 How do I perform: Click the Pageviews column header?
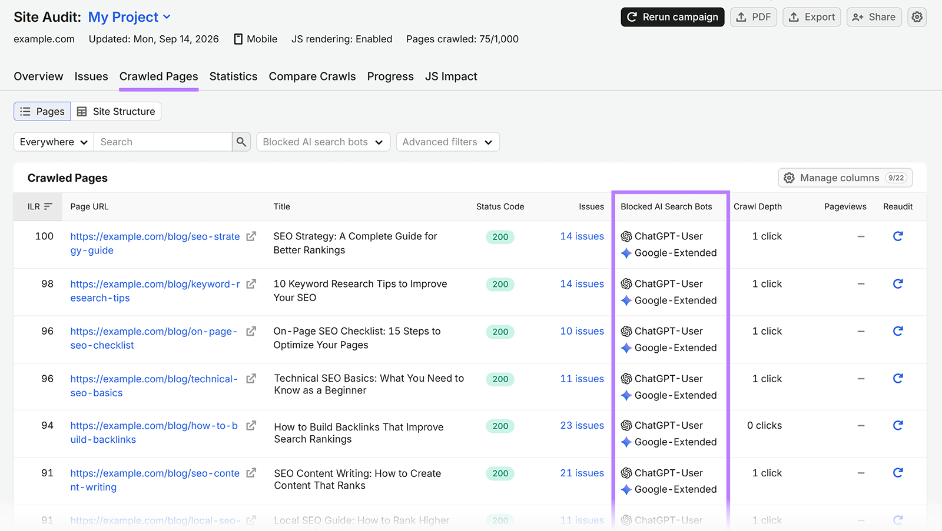click(845, 206)
